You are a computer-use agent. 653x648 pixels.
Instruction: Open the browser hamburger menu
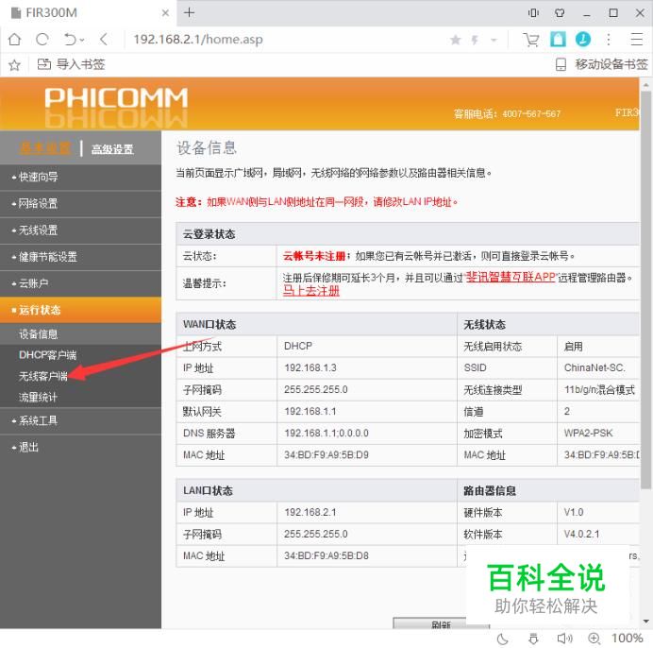coord(637,39)
